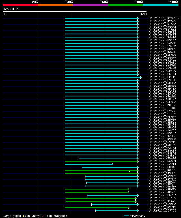Open UniRef100_A7LNN9 label
Viewport: 181px width, 218px height.
coord(162,56)
